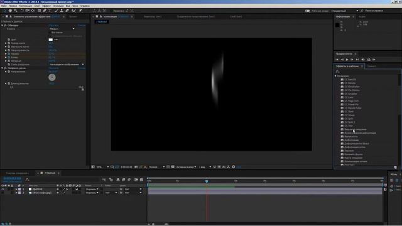Screen dimensions: 402x226
Task: Switch to the Audio panel tab
Action: click(x=362, y=17)
